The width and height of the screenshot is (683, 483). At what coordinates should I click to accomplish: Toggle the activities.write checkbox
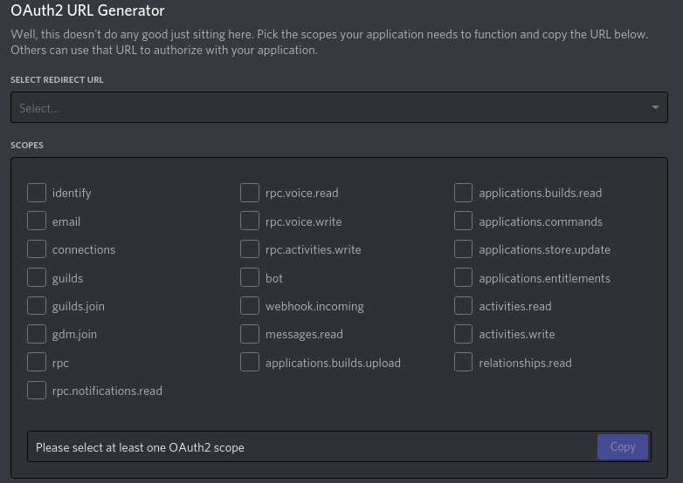pos(463,334)
